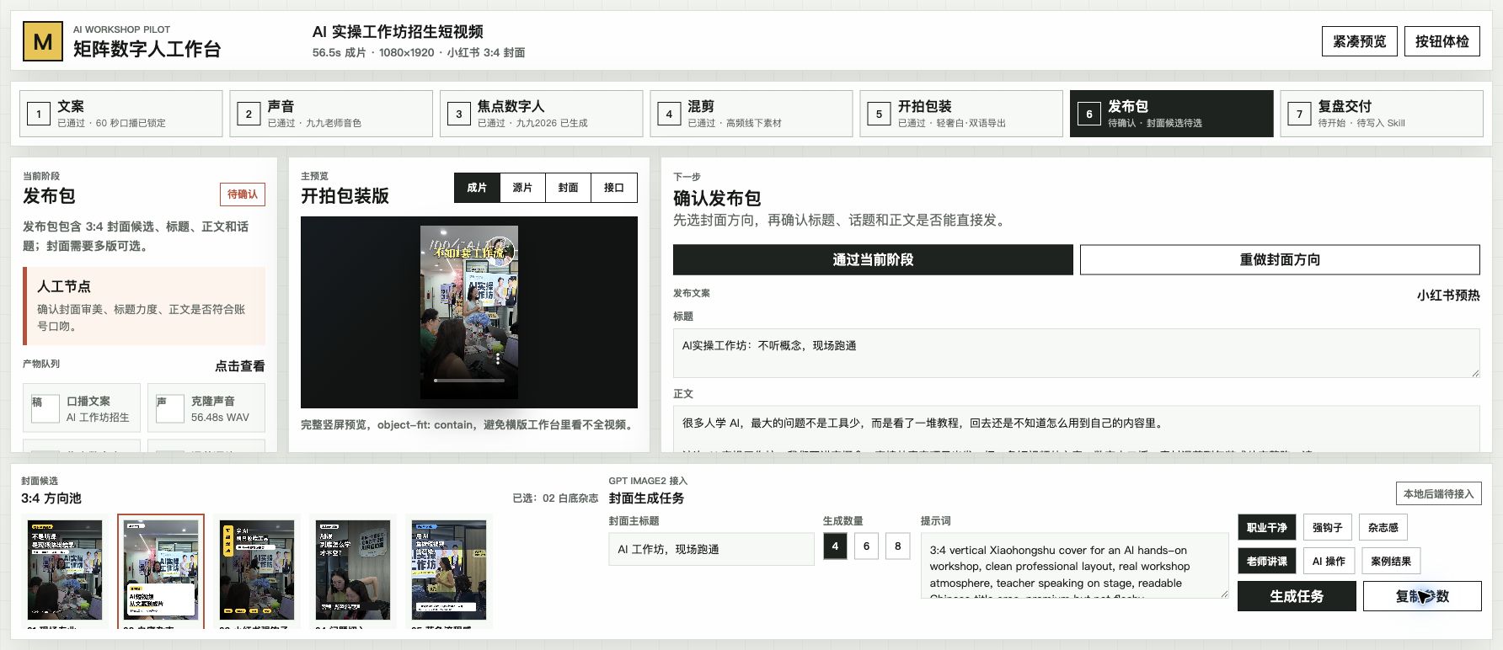This screenshot has height=650, width=1503.
Task: Click 重做封面方向 button
Action: point(1280,259)
